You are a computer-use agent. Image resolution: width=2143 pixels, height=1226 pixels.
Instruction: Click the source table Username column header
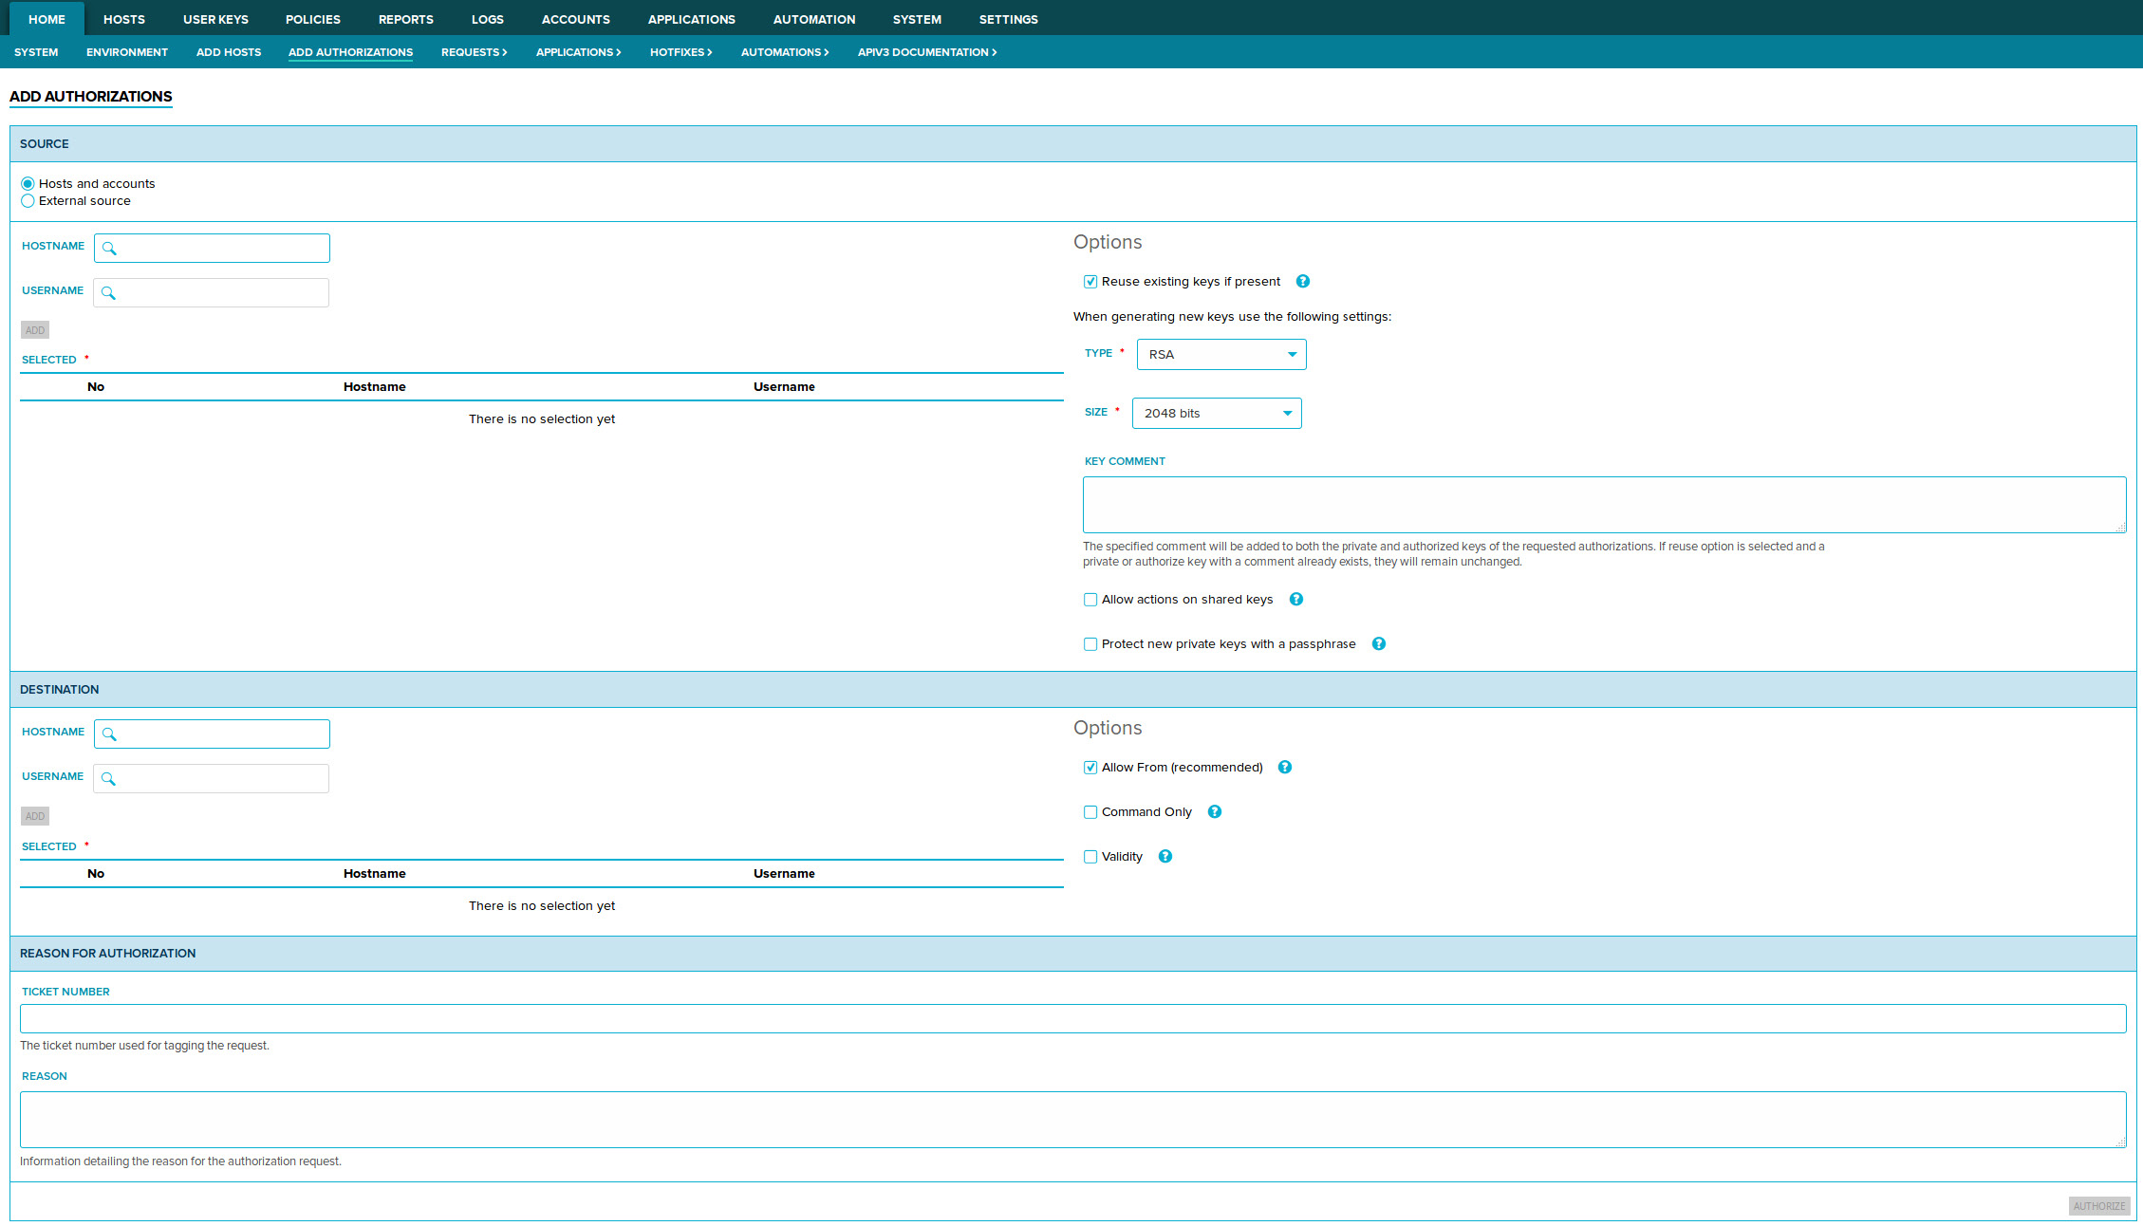pyautogui.click(x=784, y=387)
